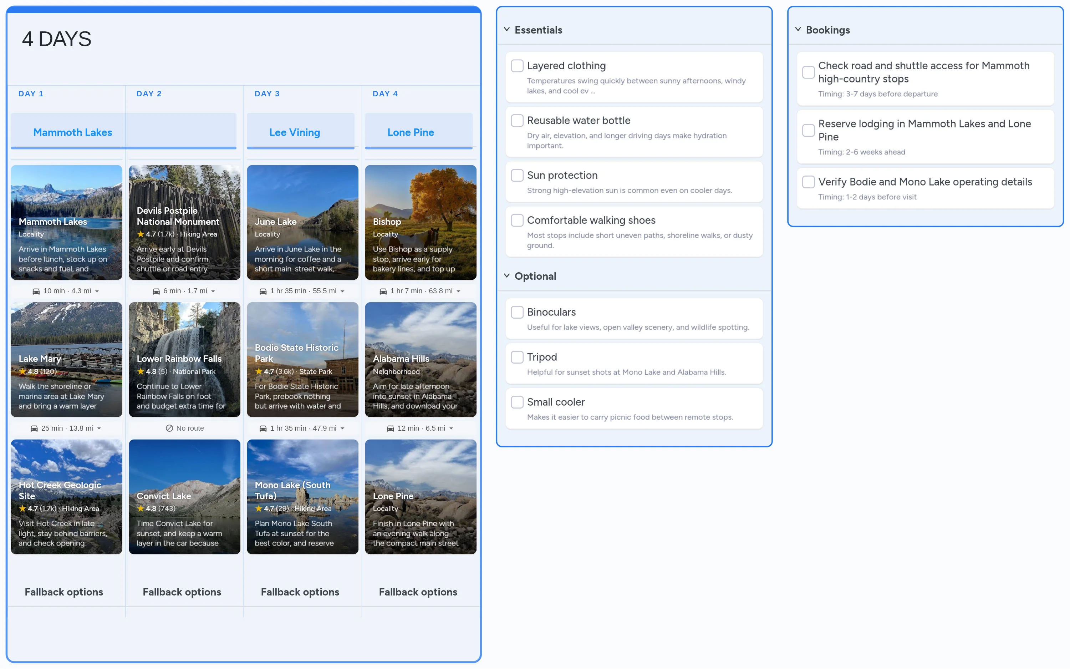Select the Lone Pine location tab
This screenshot has width=1070, height=669.
[410, 132]
